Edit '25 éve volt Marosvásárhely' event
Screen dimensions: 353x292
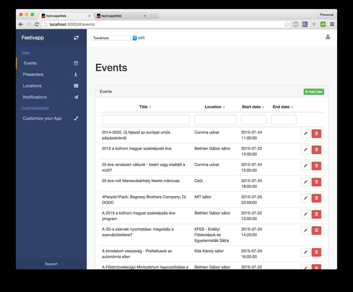pyautogui.click(x=305, y=182)
